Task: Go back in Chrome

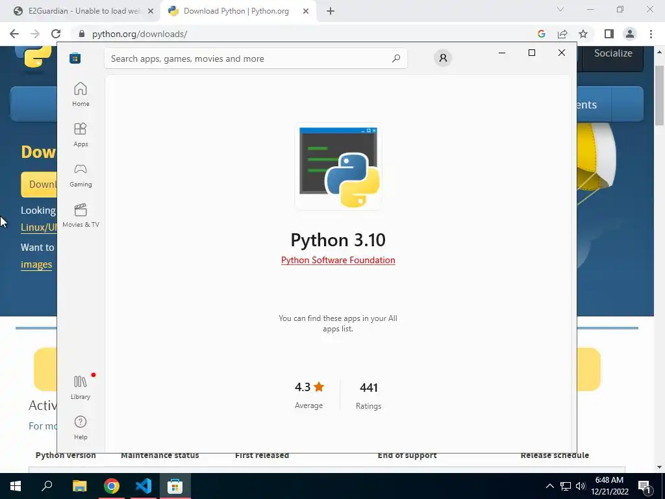Action: 14,34
